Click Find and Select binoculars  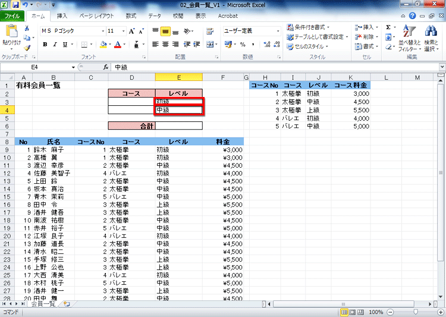pos(431,38)
